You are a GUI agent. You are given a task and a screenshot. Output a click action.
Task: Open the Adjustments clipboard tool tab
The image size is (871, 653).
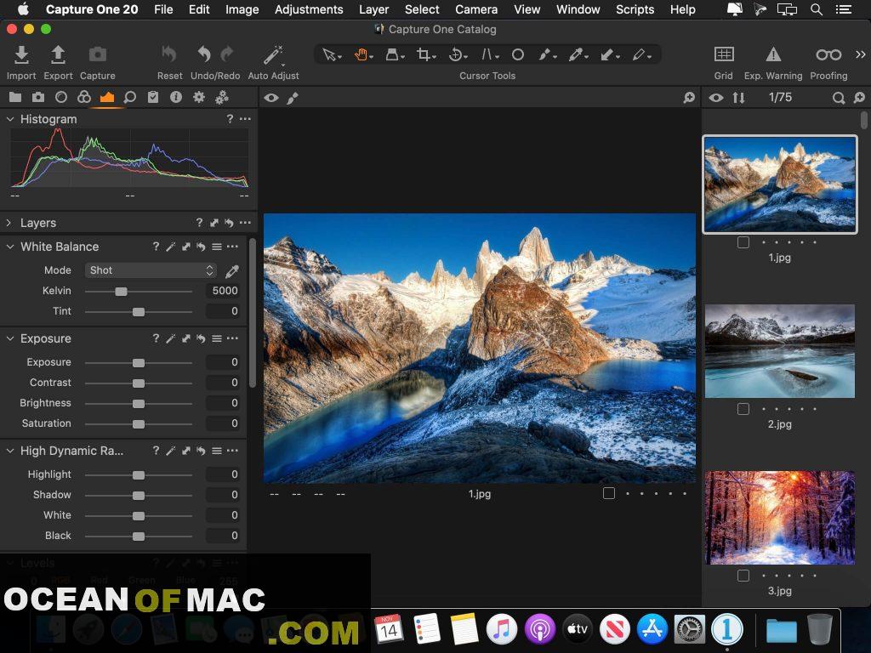coord(153,98)
